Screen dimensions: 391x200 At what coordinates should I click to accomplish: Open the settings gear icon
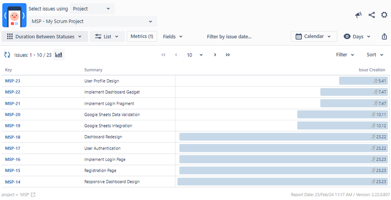click(384, 15)
